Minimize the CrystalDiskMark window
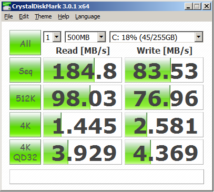Image resolution: width=214 pixels, height=192 pixels. click(x=188, y=6)
